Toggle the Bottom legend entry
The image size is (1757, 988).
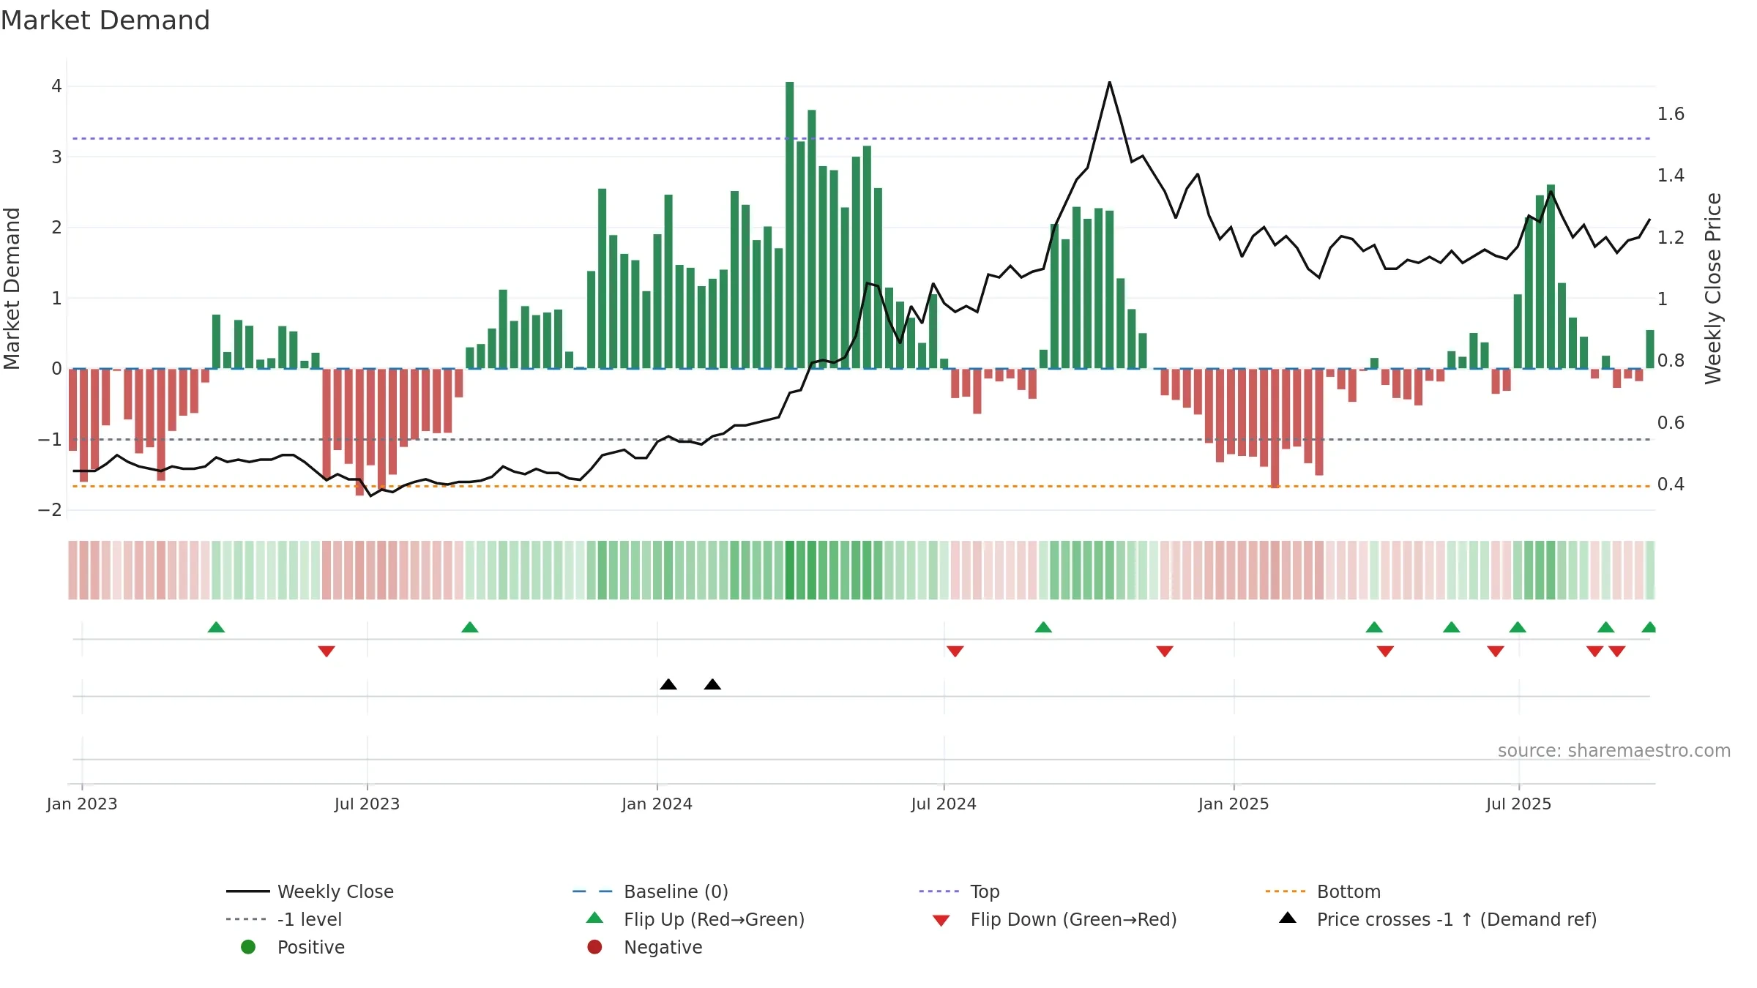pos(1323,891)
